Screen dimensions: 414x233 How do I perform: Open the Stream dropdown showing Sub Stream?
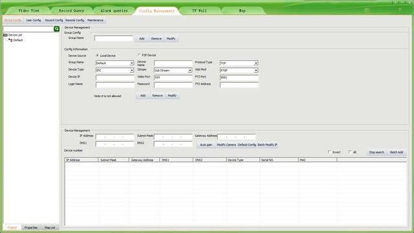pos(173,71)
